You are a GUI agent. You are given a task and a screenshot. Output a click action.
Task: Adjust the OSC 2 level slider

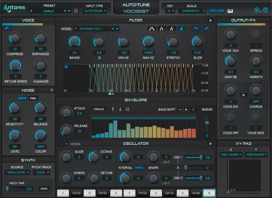tap(194, 178)
